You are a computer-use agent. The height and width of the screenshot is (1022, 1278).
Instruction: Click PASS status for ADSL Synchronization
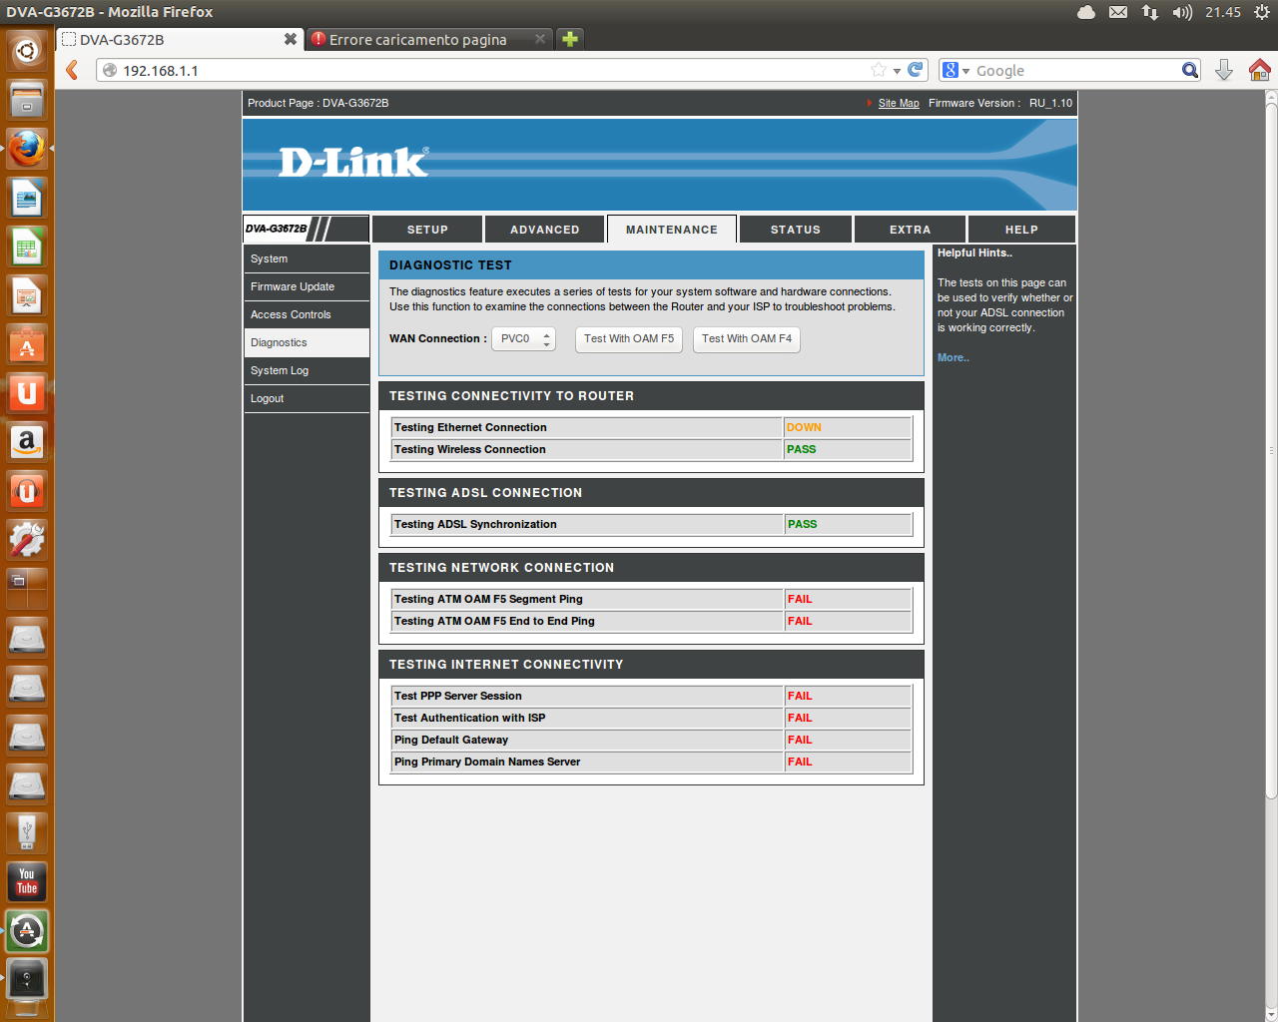(x=802, y=524)
